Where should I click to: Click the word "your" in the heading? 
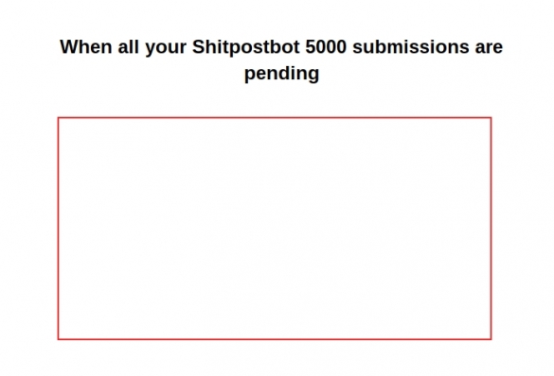click(x=166, y=48)
